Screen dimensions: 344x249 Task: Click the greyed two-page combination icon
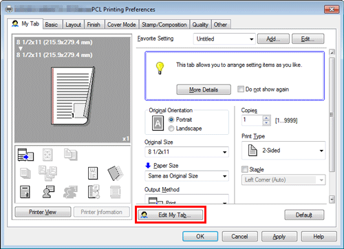coord(71,154)
